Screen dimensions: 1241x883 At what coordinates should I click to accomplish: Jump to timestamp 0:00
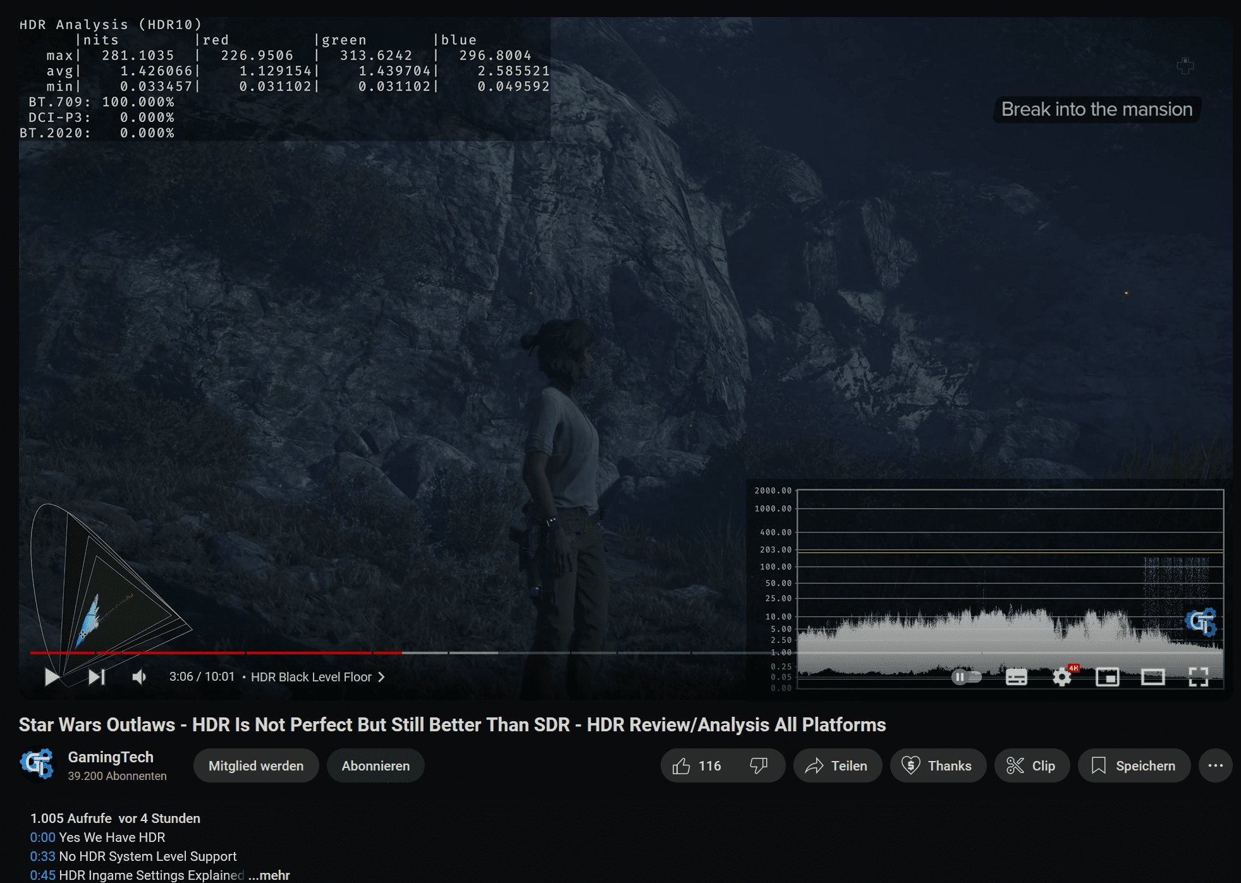42,837
